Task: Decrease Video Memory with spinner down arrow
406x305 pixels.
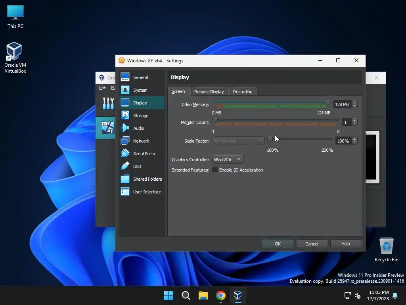Action: tap(354, 106)
